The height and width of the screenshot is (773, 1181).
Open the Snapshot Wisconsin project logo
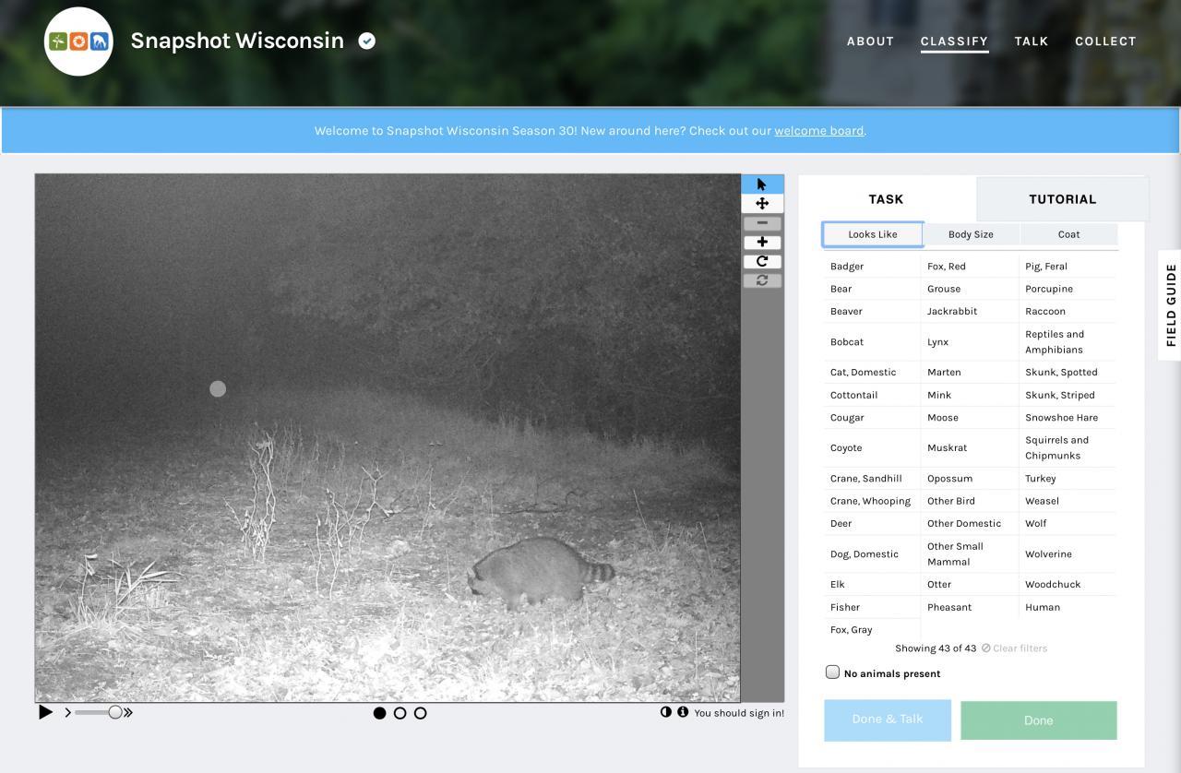pos(78,42)
